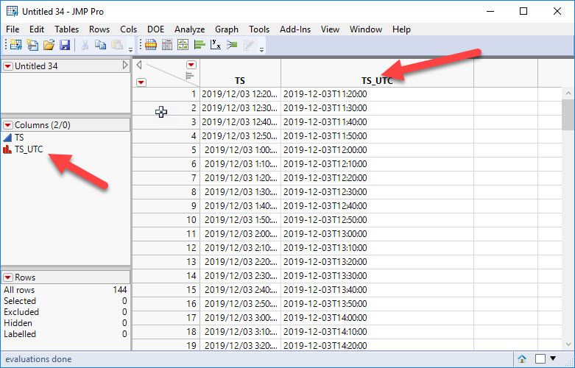Image resolution: width=575 pixels, height=368 pixels.
Task: Click the green partition/model toolbar icon
Action: 232,45
